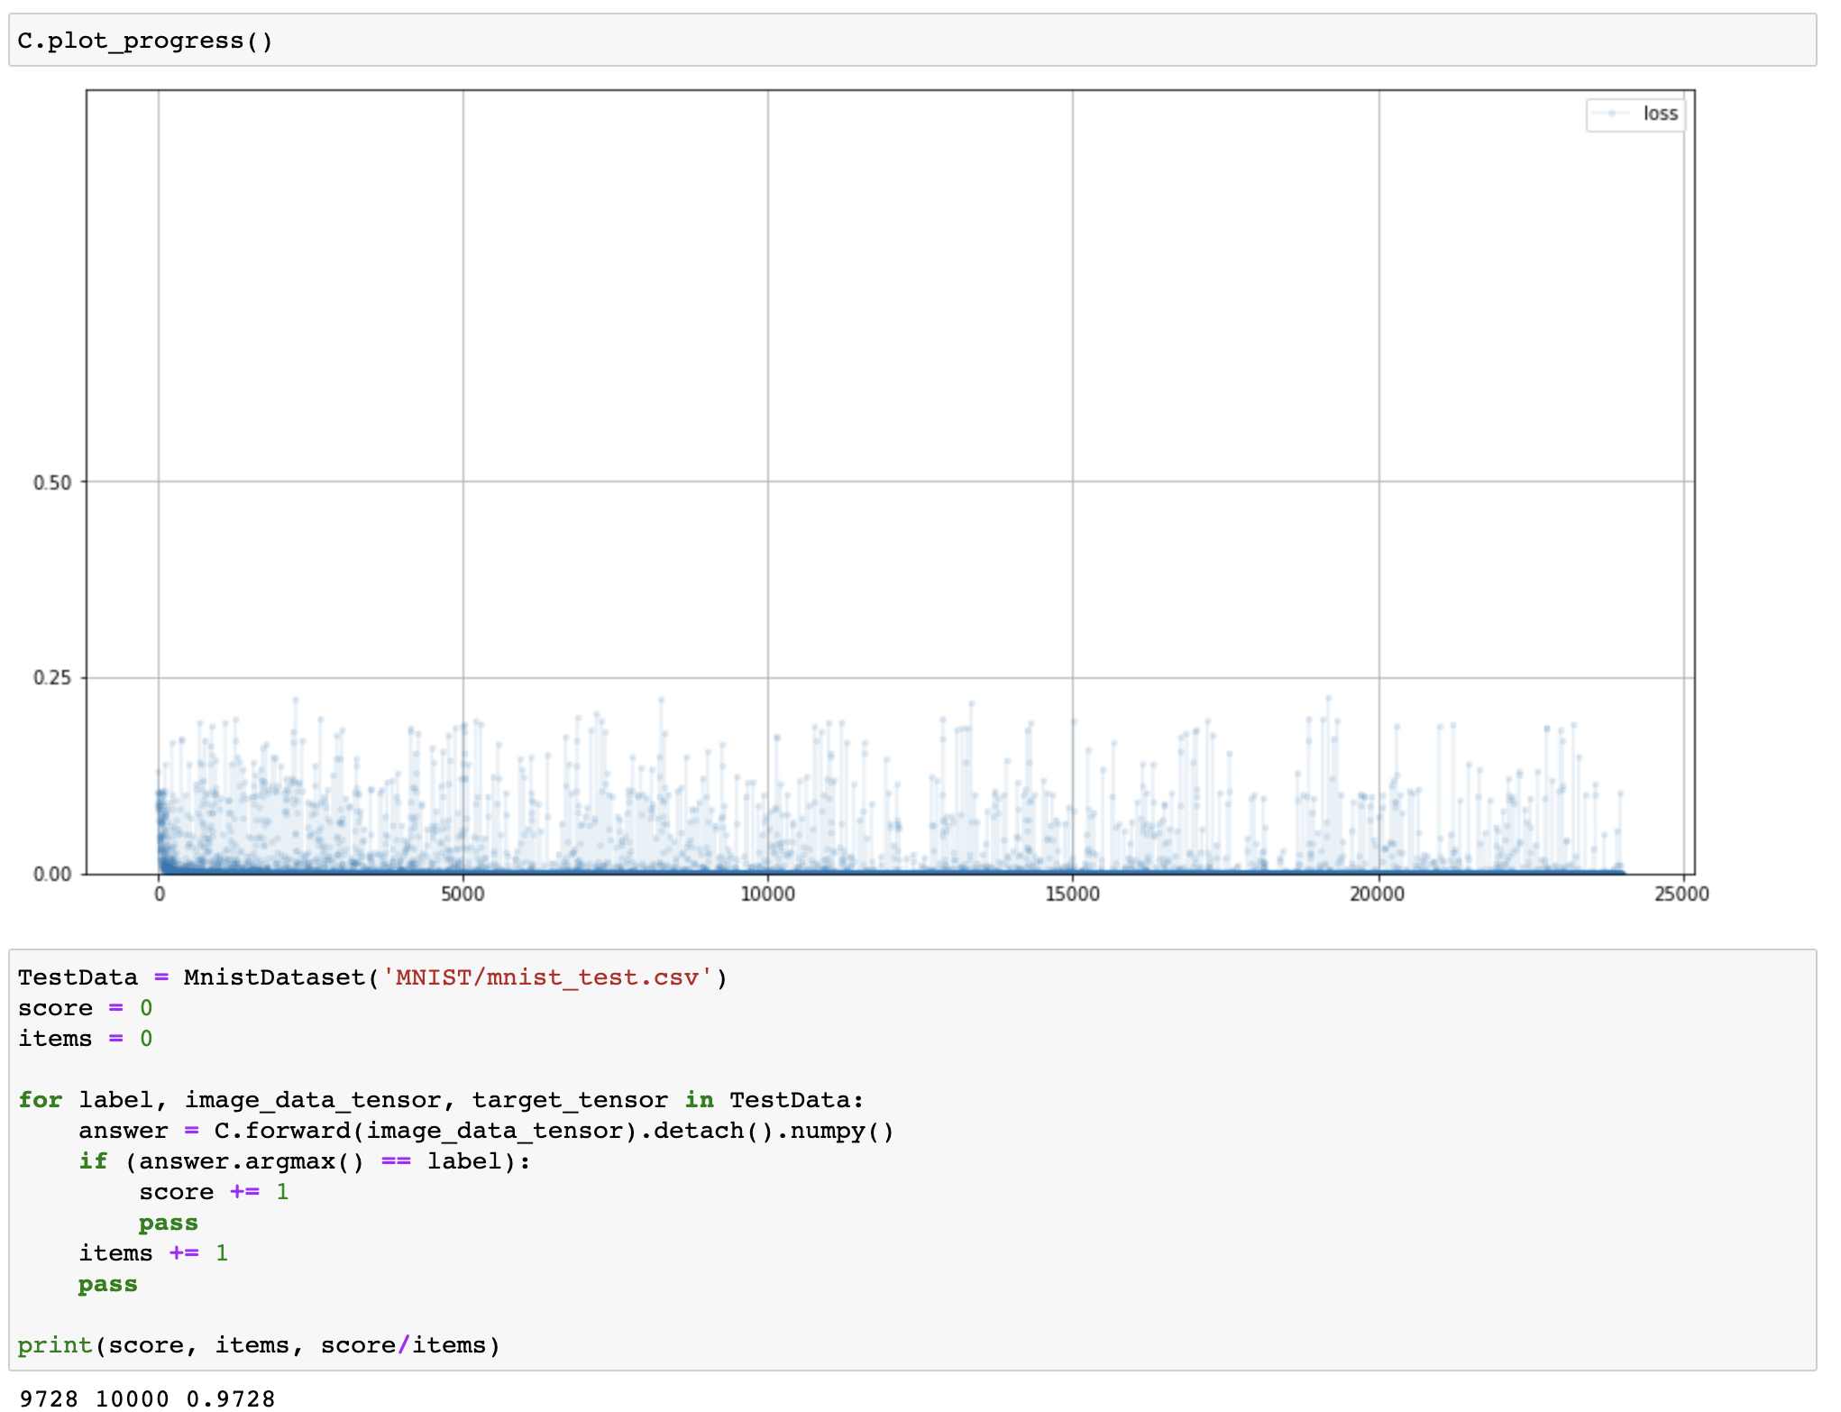Click the first 'pass' keyword under score
1841x1412 pixels.
pyautogui.click(x=169, y=1223)
